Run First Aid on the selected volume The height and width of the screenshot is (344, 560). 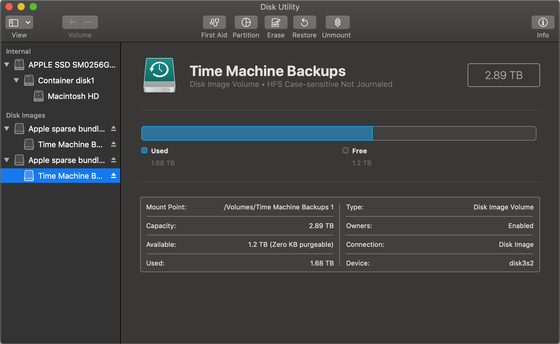coord(214,22)
